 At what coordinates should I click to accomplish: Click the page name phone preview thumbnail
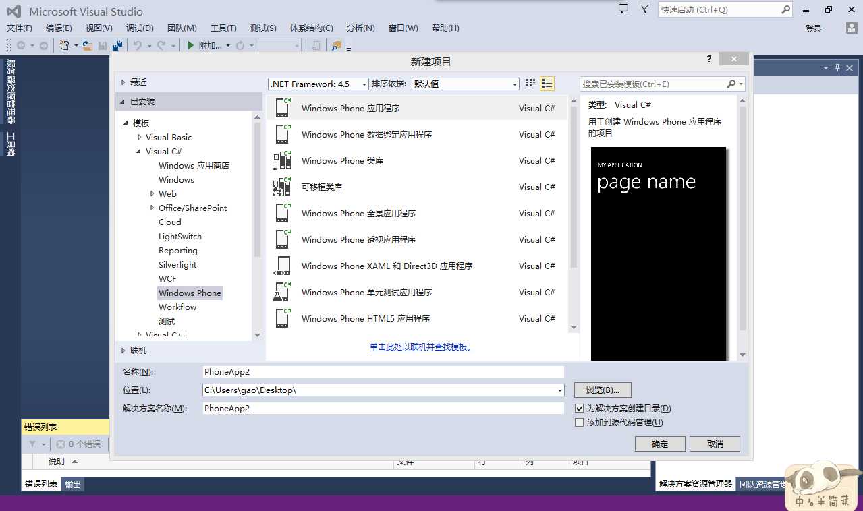[x=659, y=253]
